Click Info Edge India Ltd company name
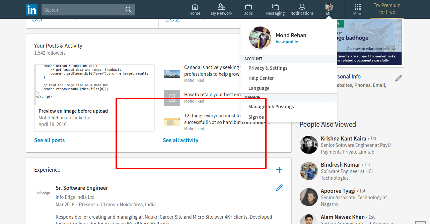This screenshot has height=224, width=430. coord(75,197)
